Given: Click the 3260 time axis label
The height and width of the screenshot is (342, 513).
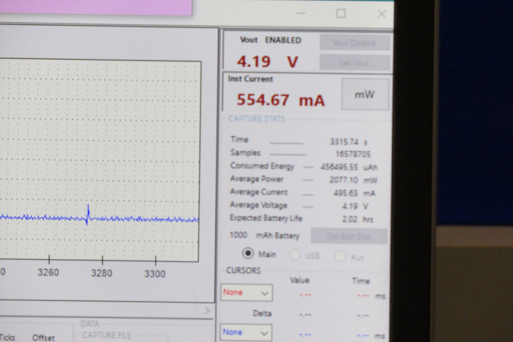Looking at the screenshot, I should [x=48, y=272].
